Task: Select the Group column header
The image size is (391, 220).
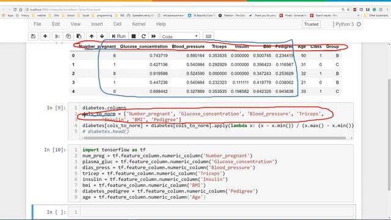Action: coord(332,46)
